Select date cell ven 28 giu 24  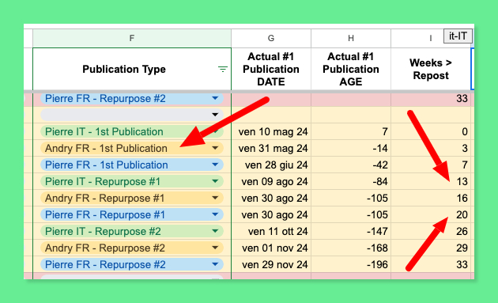pos(271,165)
